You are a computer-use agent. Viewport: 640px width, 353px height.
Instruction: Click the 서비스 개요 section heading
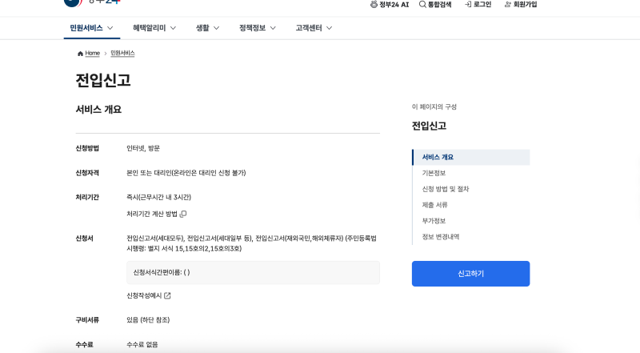[98, 110]
